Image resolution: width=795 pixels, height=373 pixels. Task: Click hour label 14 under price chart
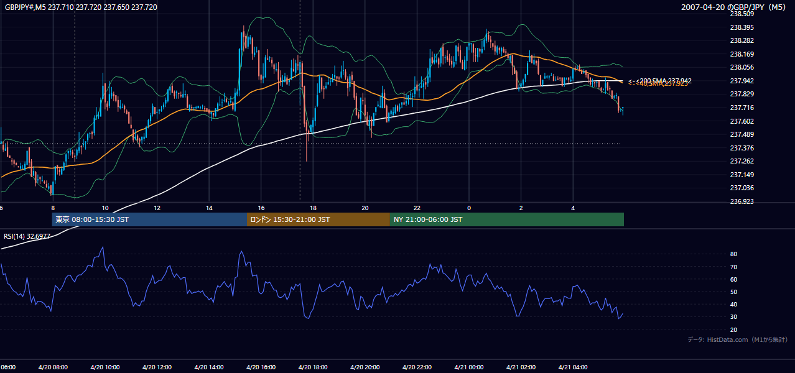tap(209, 208)
